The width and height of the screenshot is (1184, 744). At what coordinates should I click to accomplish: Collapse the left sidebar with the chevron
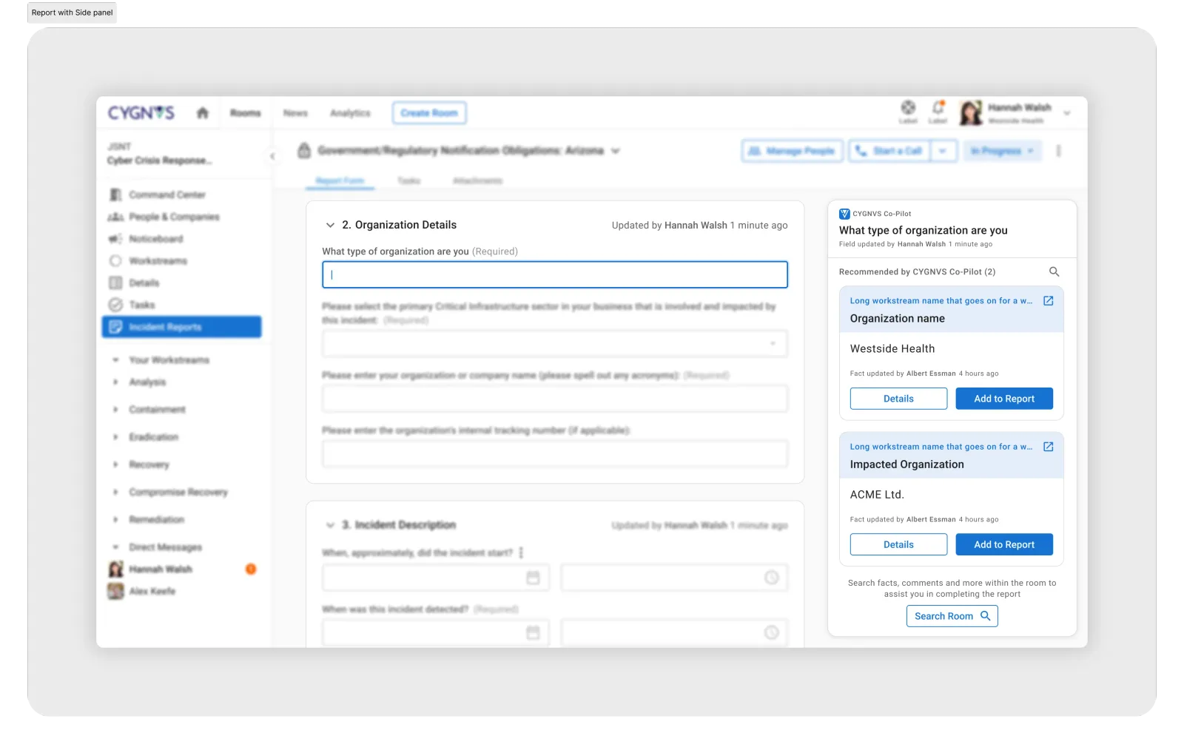(x=272, y=156)
